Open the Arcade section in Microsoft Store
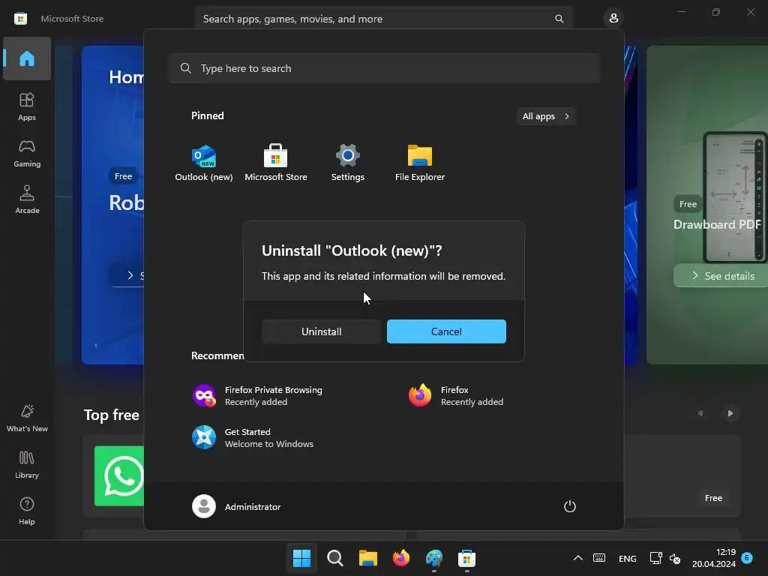 (x=27, y=199)
